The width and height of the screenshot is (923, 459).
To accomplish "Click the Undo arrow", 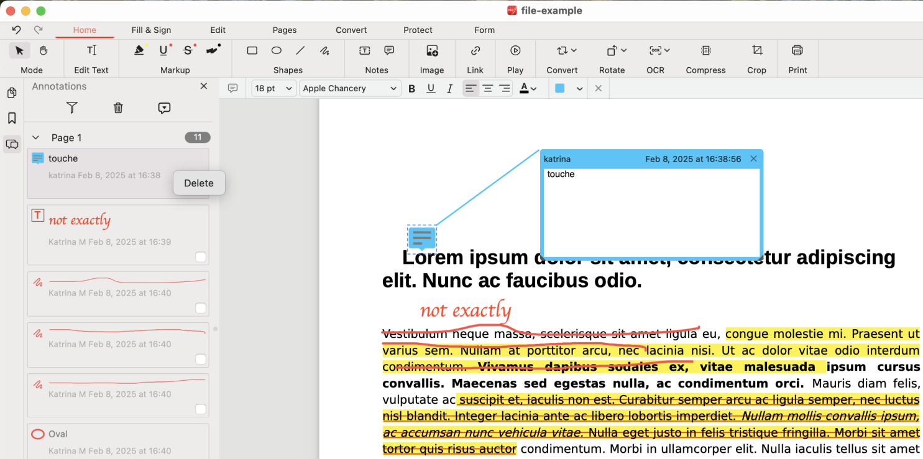I will [16, 29].
